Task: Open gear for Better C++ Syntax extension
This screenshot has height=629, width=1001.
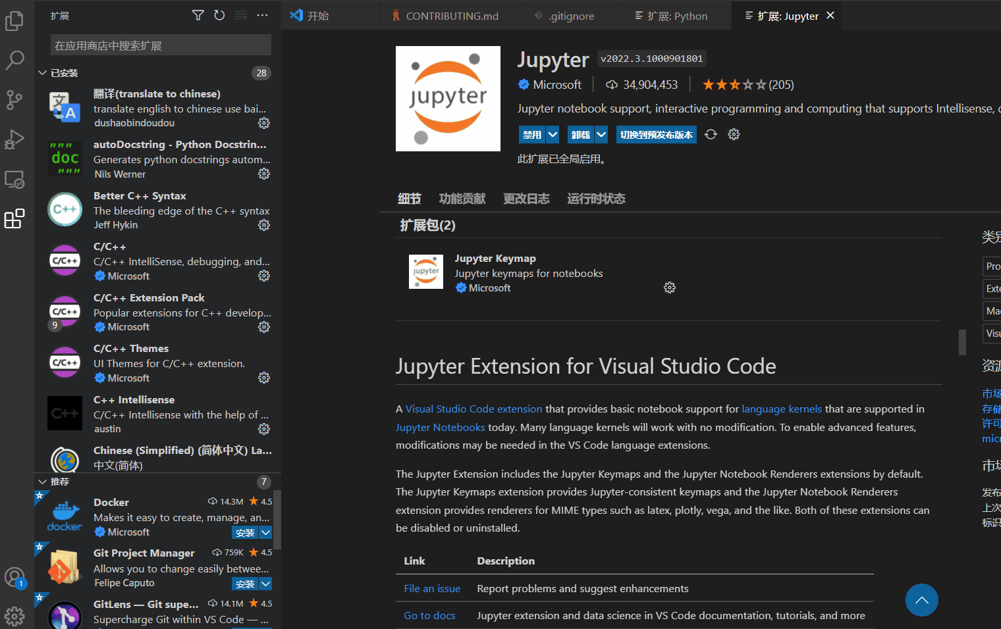Action: pyautogui.click(x=264, y=225)
